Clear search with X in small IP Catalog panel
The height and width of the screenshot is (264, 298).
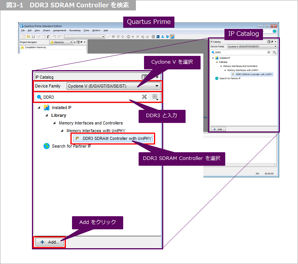coord(269,52)
